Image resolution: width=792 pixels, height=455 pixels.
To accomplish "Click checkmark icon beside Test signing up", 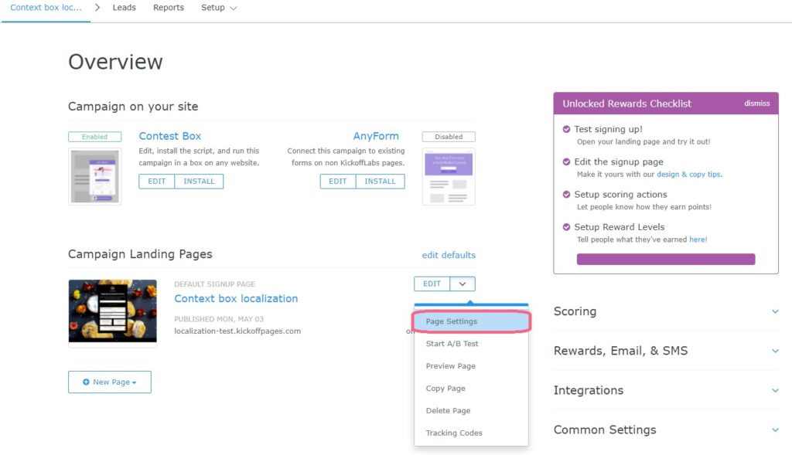I will click(x=566, y=129).
